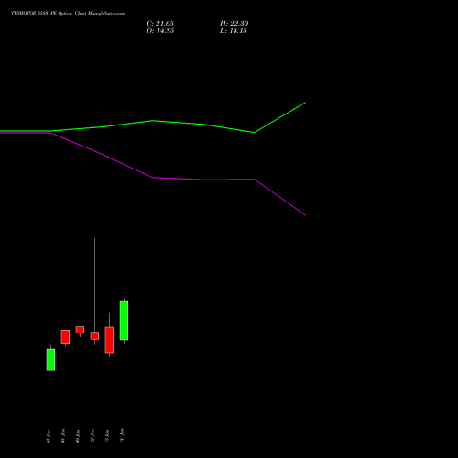This screenshot has width=458, height=458.
Task: Click the 13 Jan date label
Action: click(x=107, y=436)
